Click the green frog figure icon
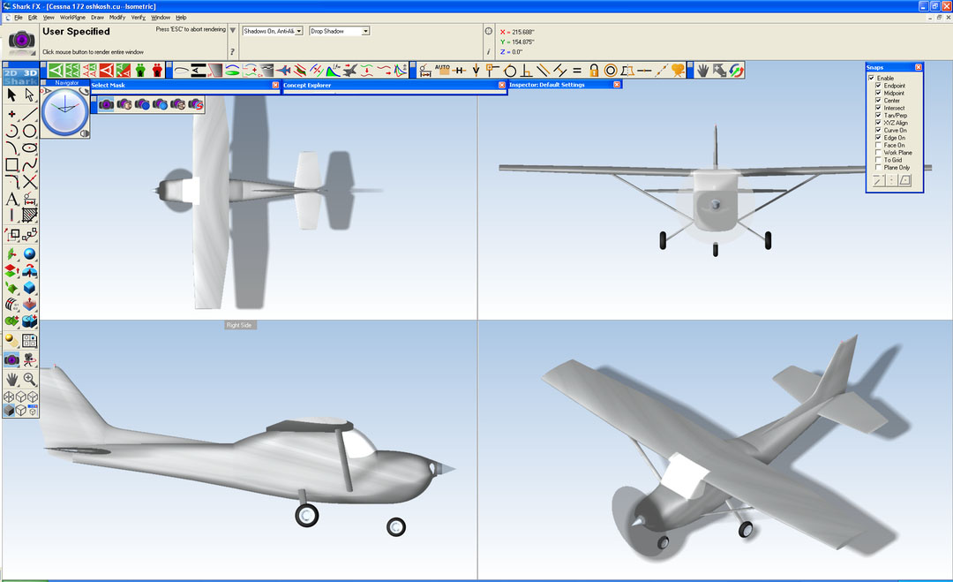953x582 pixels. point(140,71)
